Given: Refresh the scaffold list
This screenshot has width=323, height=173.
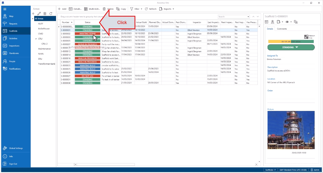Looking at the screenshot, I should [x=150, y=9].
